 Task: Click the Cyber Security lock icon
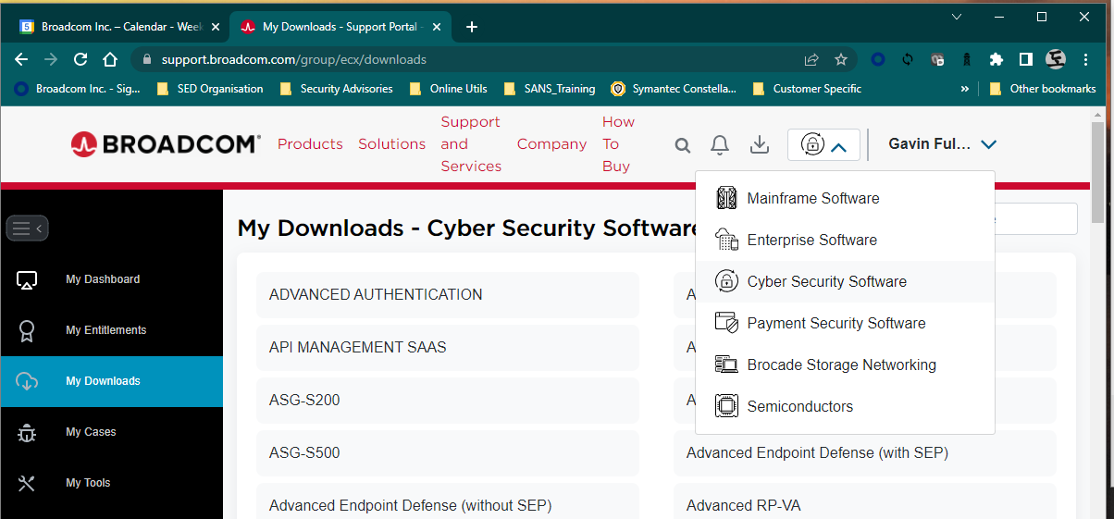point(726,281)
